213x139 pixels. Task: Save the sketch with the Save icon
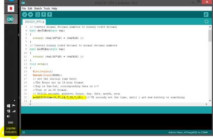click(x=49, y=14)
